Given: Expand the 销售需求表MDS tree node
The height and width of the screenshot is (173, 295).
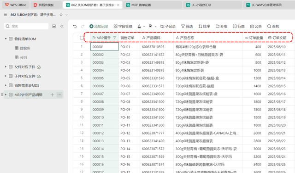Looking at the screenshot, I should [6, 85].
